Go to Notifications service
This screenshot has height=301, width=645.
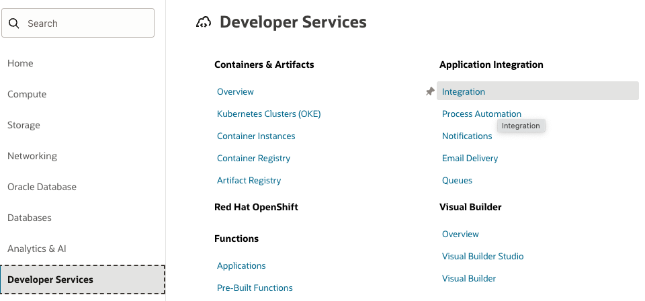[x=467, y=136]
